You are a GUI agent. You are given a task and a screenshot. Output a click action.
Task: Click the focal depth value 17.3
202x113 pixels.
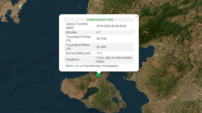coord(99,53)
